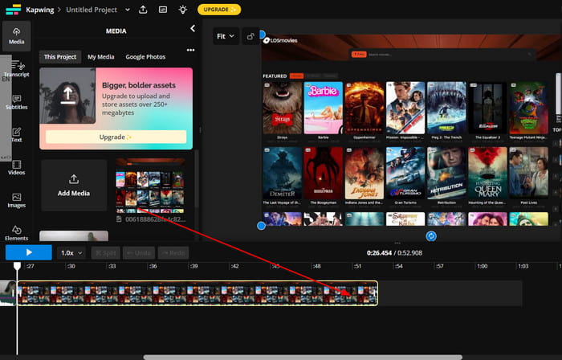562x360 pixels.
Task: Click the Split button
Action: tap(106, 253)
